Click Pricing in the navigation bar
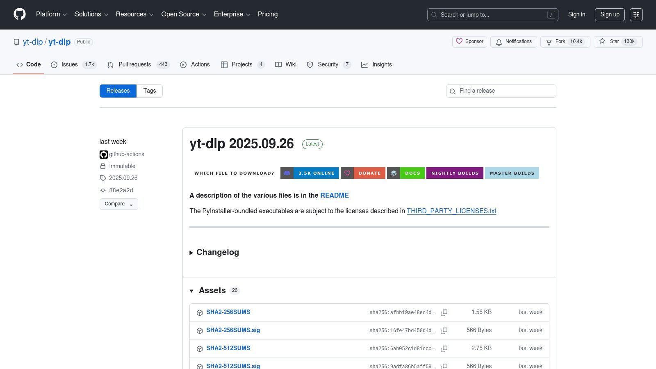656x369 pixels. pyautogui.click(x=267, y=14)
